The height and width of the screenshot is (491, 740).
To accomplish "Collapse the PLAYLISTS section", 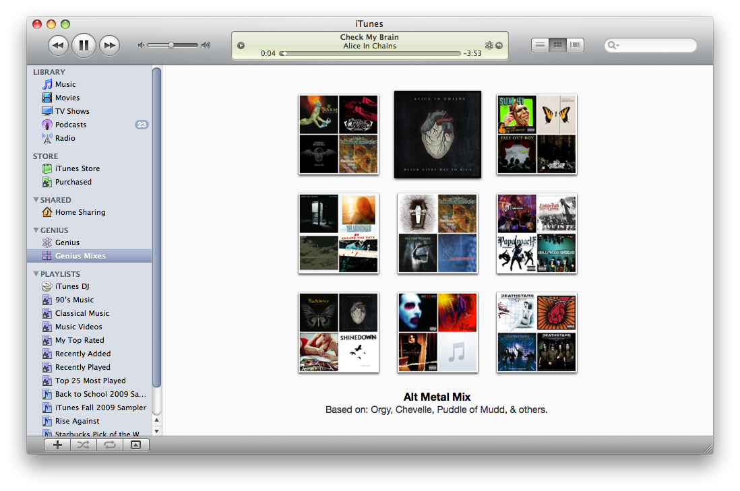I will click(36, 273).
